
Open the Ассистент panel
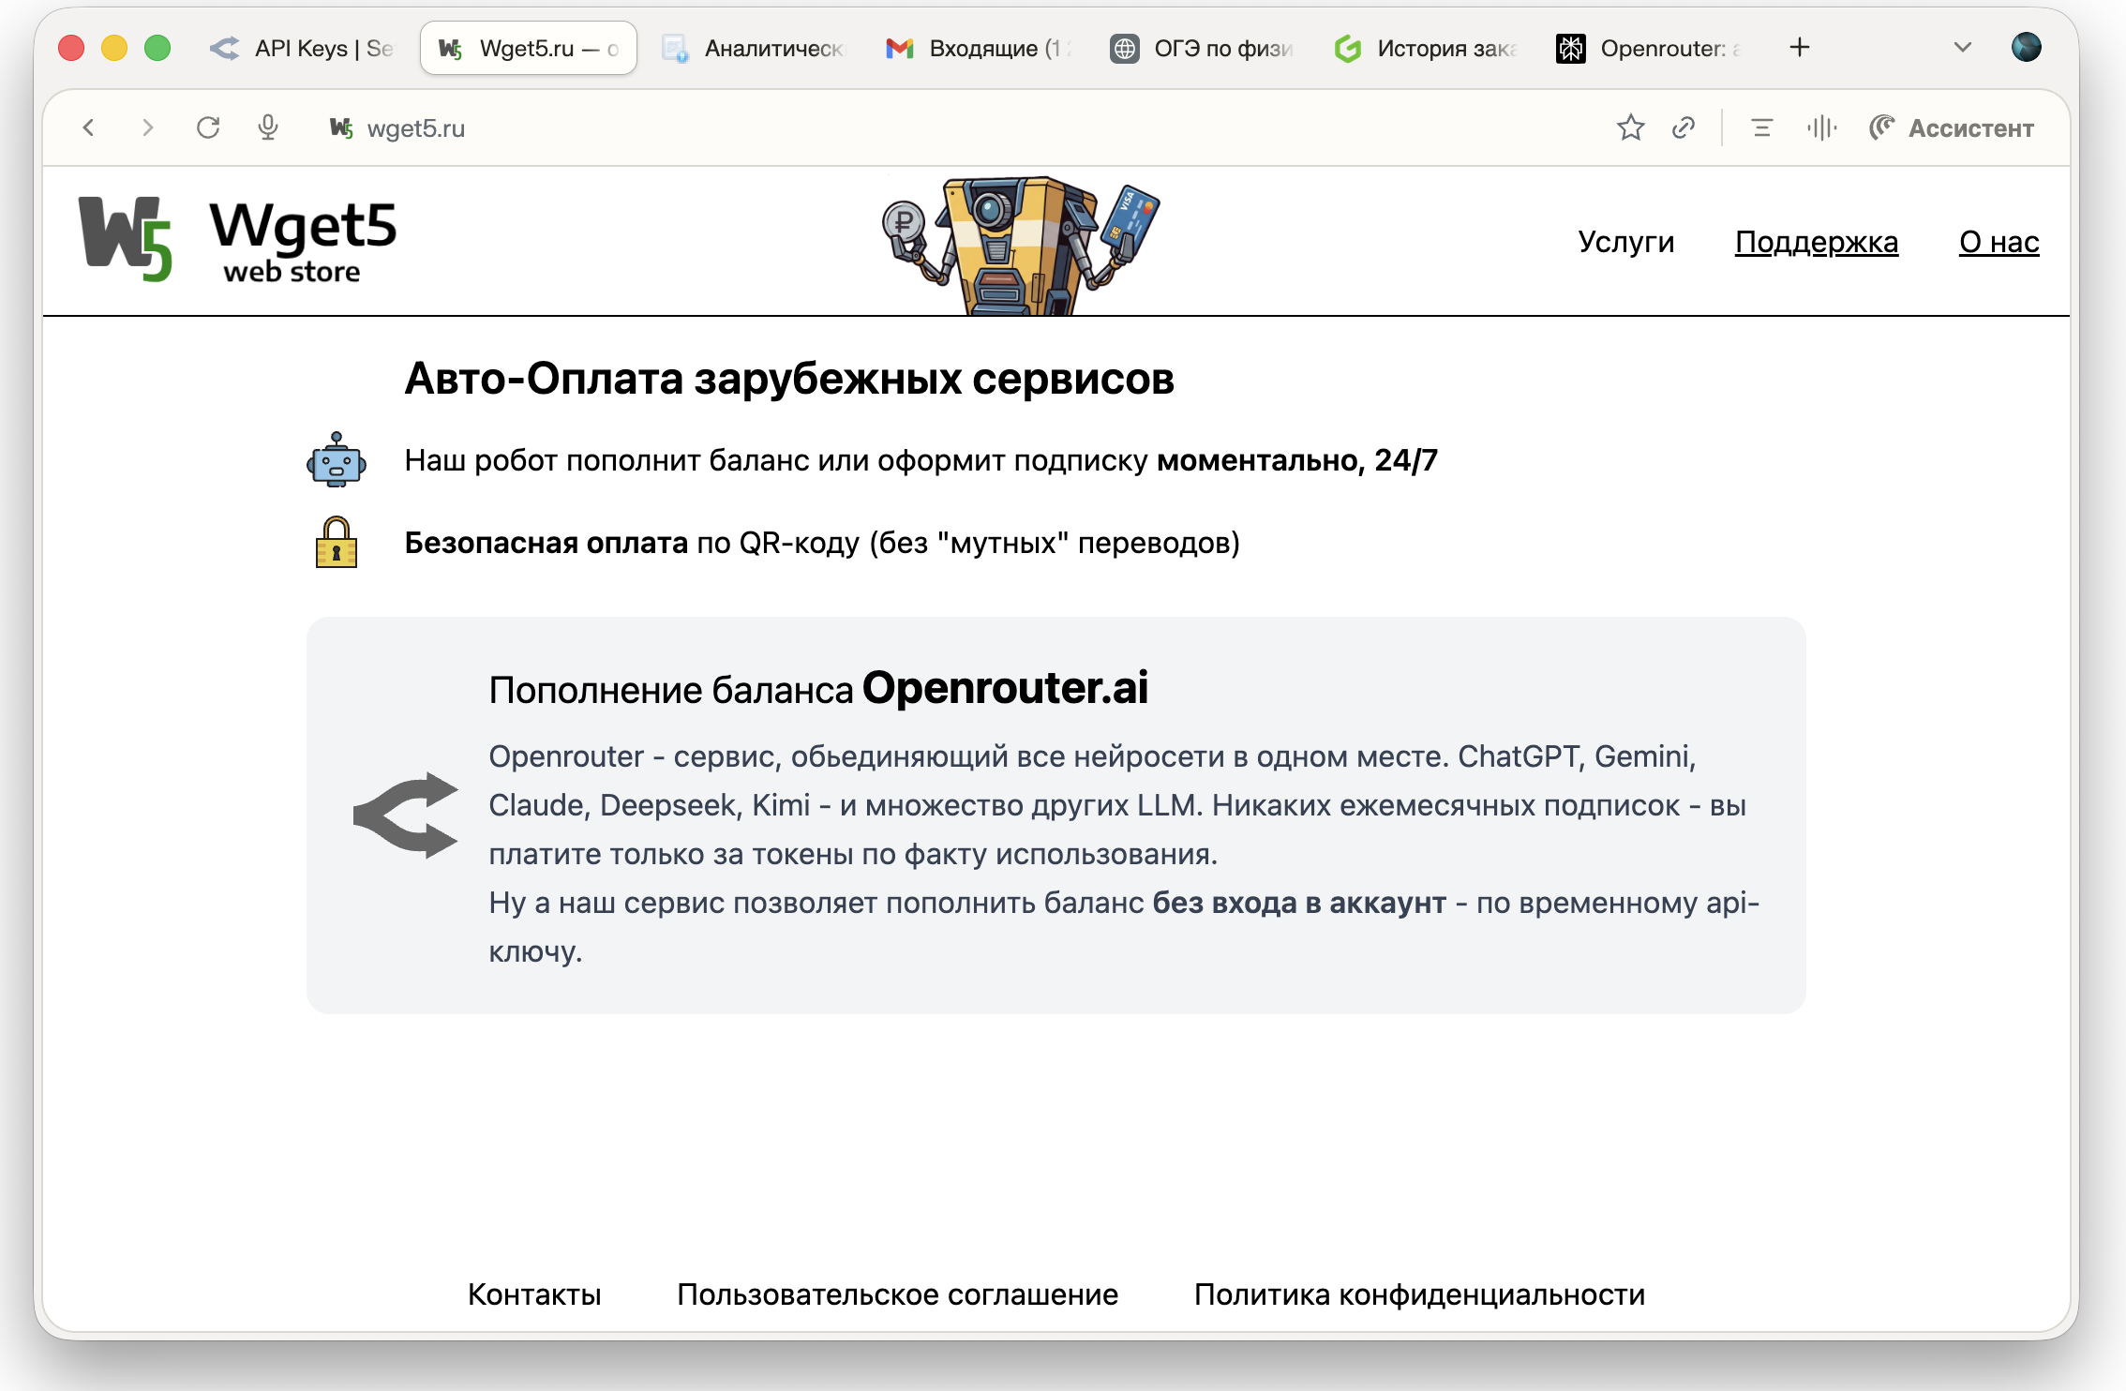point(1952,127)
